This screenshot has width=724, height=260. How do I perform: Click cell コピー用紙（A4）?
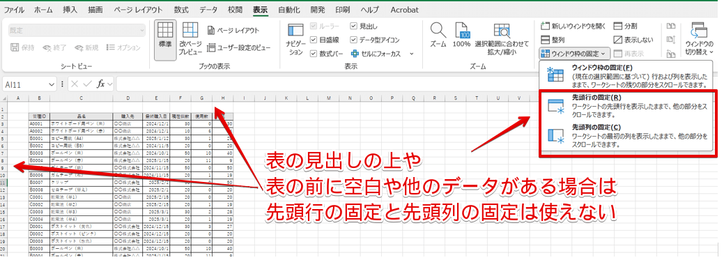tap(81, 138)
